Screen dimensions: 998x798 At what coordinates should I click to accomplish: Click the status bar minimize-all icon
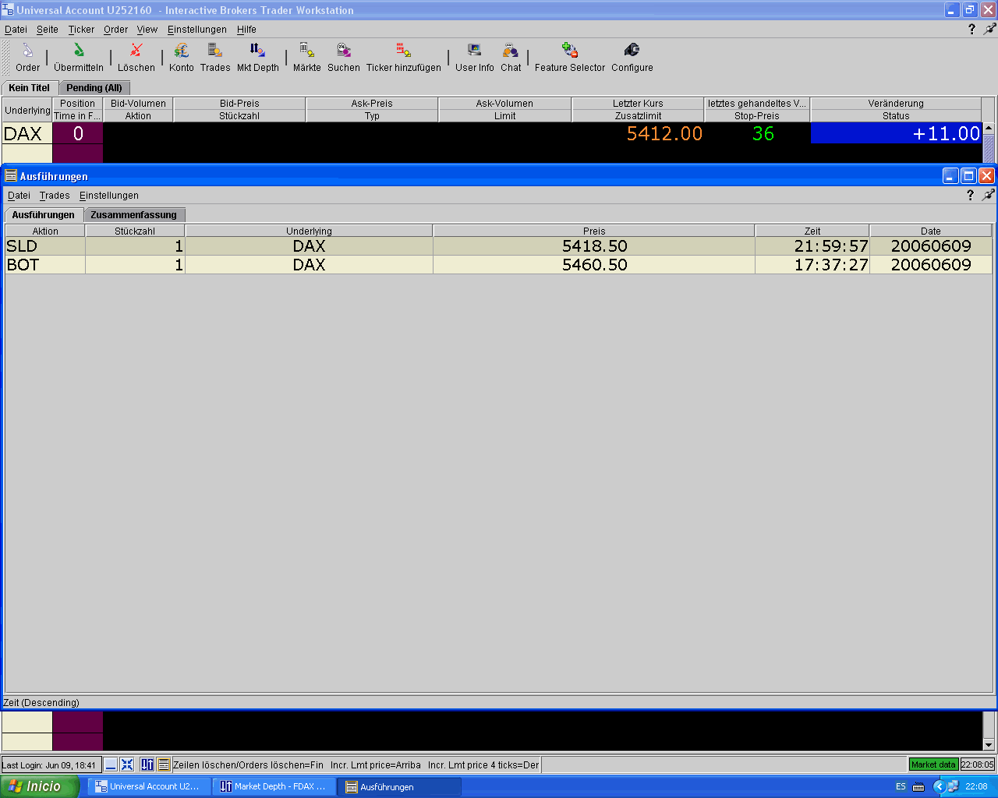pyautogui.click(x=111, y=764)
